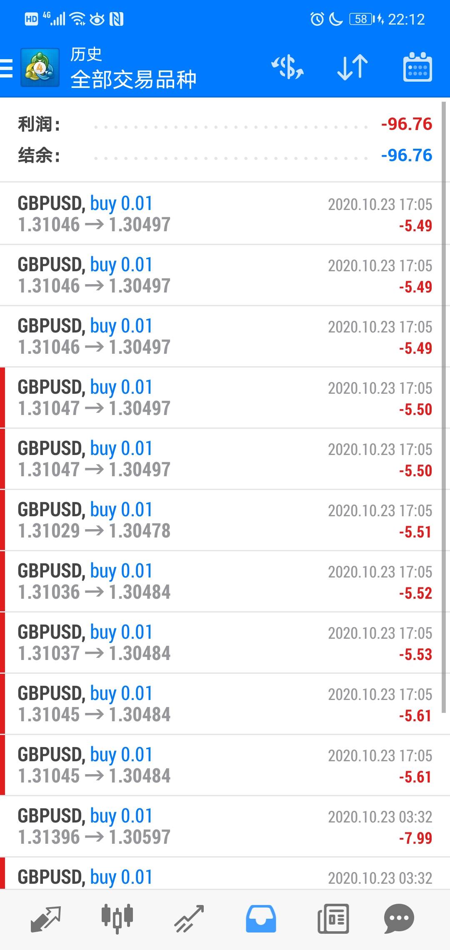
Task: Select the GBPUSD trade losing -5.53
Action: point(221,642)
